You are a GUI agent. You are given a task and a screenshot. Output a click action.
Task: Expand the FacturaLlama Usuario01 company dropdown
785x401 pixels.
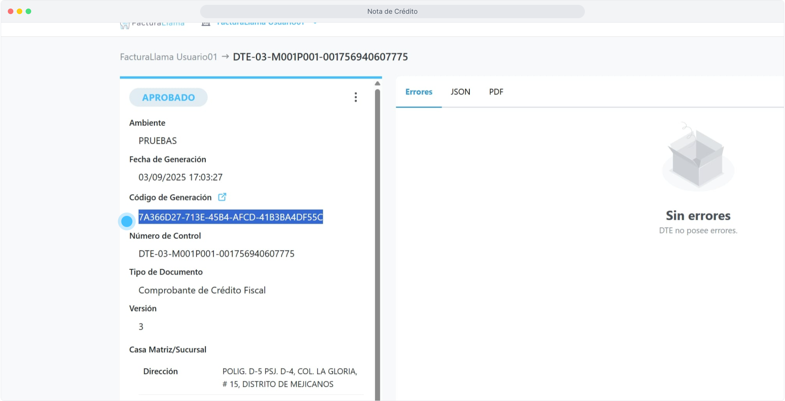coord(315,23)
